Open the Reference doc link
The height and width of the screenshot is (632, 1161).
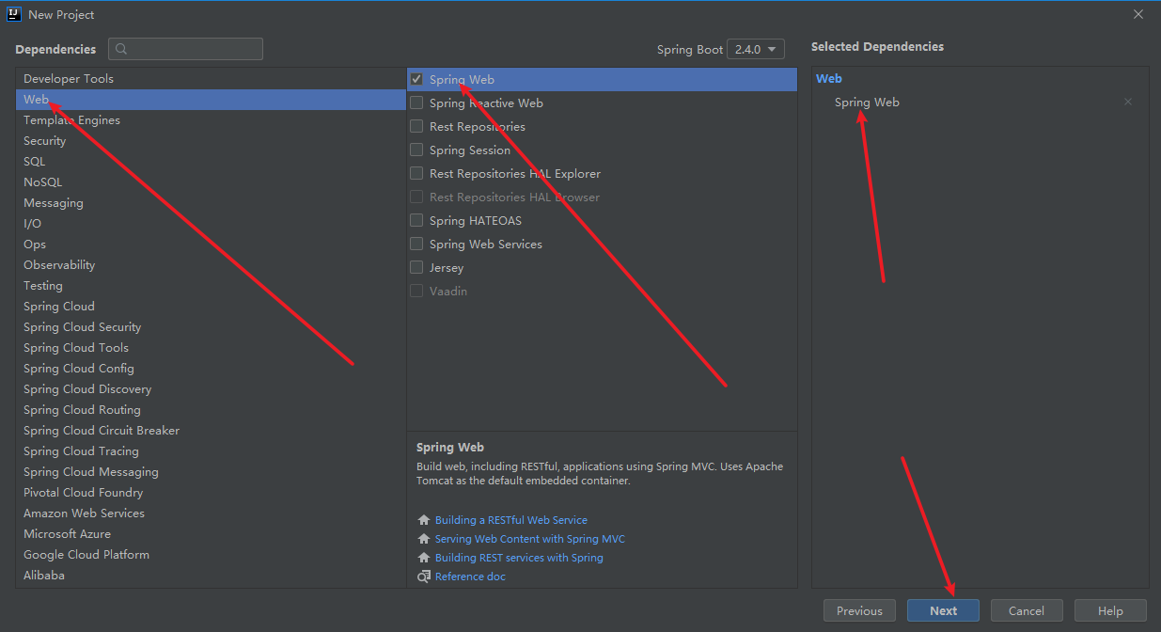coord(470,577)
